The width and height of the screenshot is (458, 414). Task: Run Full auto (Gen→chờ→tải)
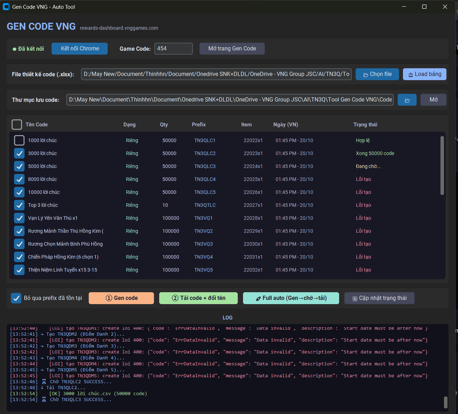(291, 298)
